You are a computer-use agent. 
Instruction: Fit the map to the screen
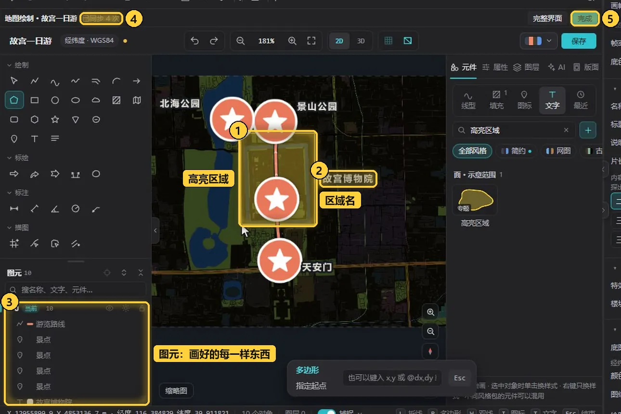pos(311,41)
